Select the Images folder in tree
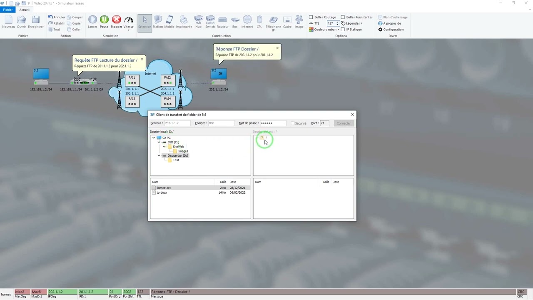Image resolution: width=533 pixels, height=300 pixels. tap(181, 151)
